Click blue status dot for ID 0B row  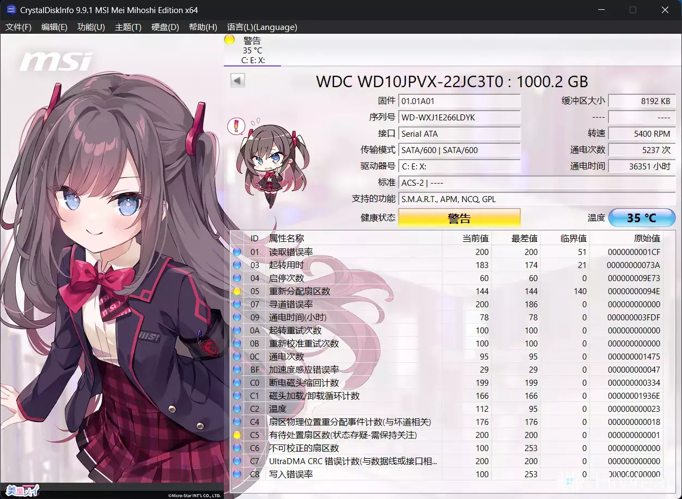coord(237,343)
